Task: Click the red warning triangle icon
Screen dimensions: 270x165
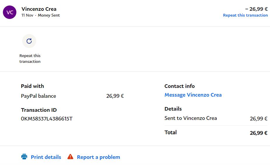Action: click(x=70, y=157)
